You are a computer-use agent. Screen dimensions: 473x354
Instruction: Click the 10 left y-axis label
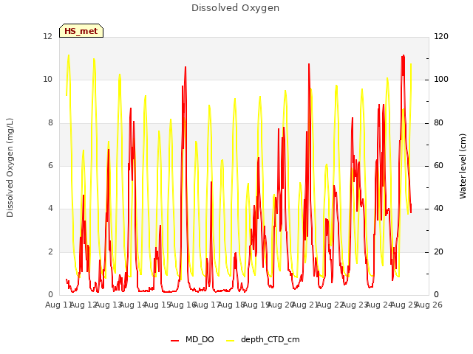47,80
